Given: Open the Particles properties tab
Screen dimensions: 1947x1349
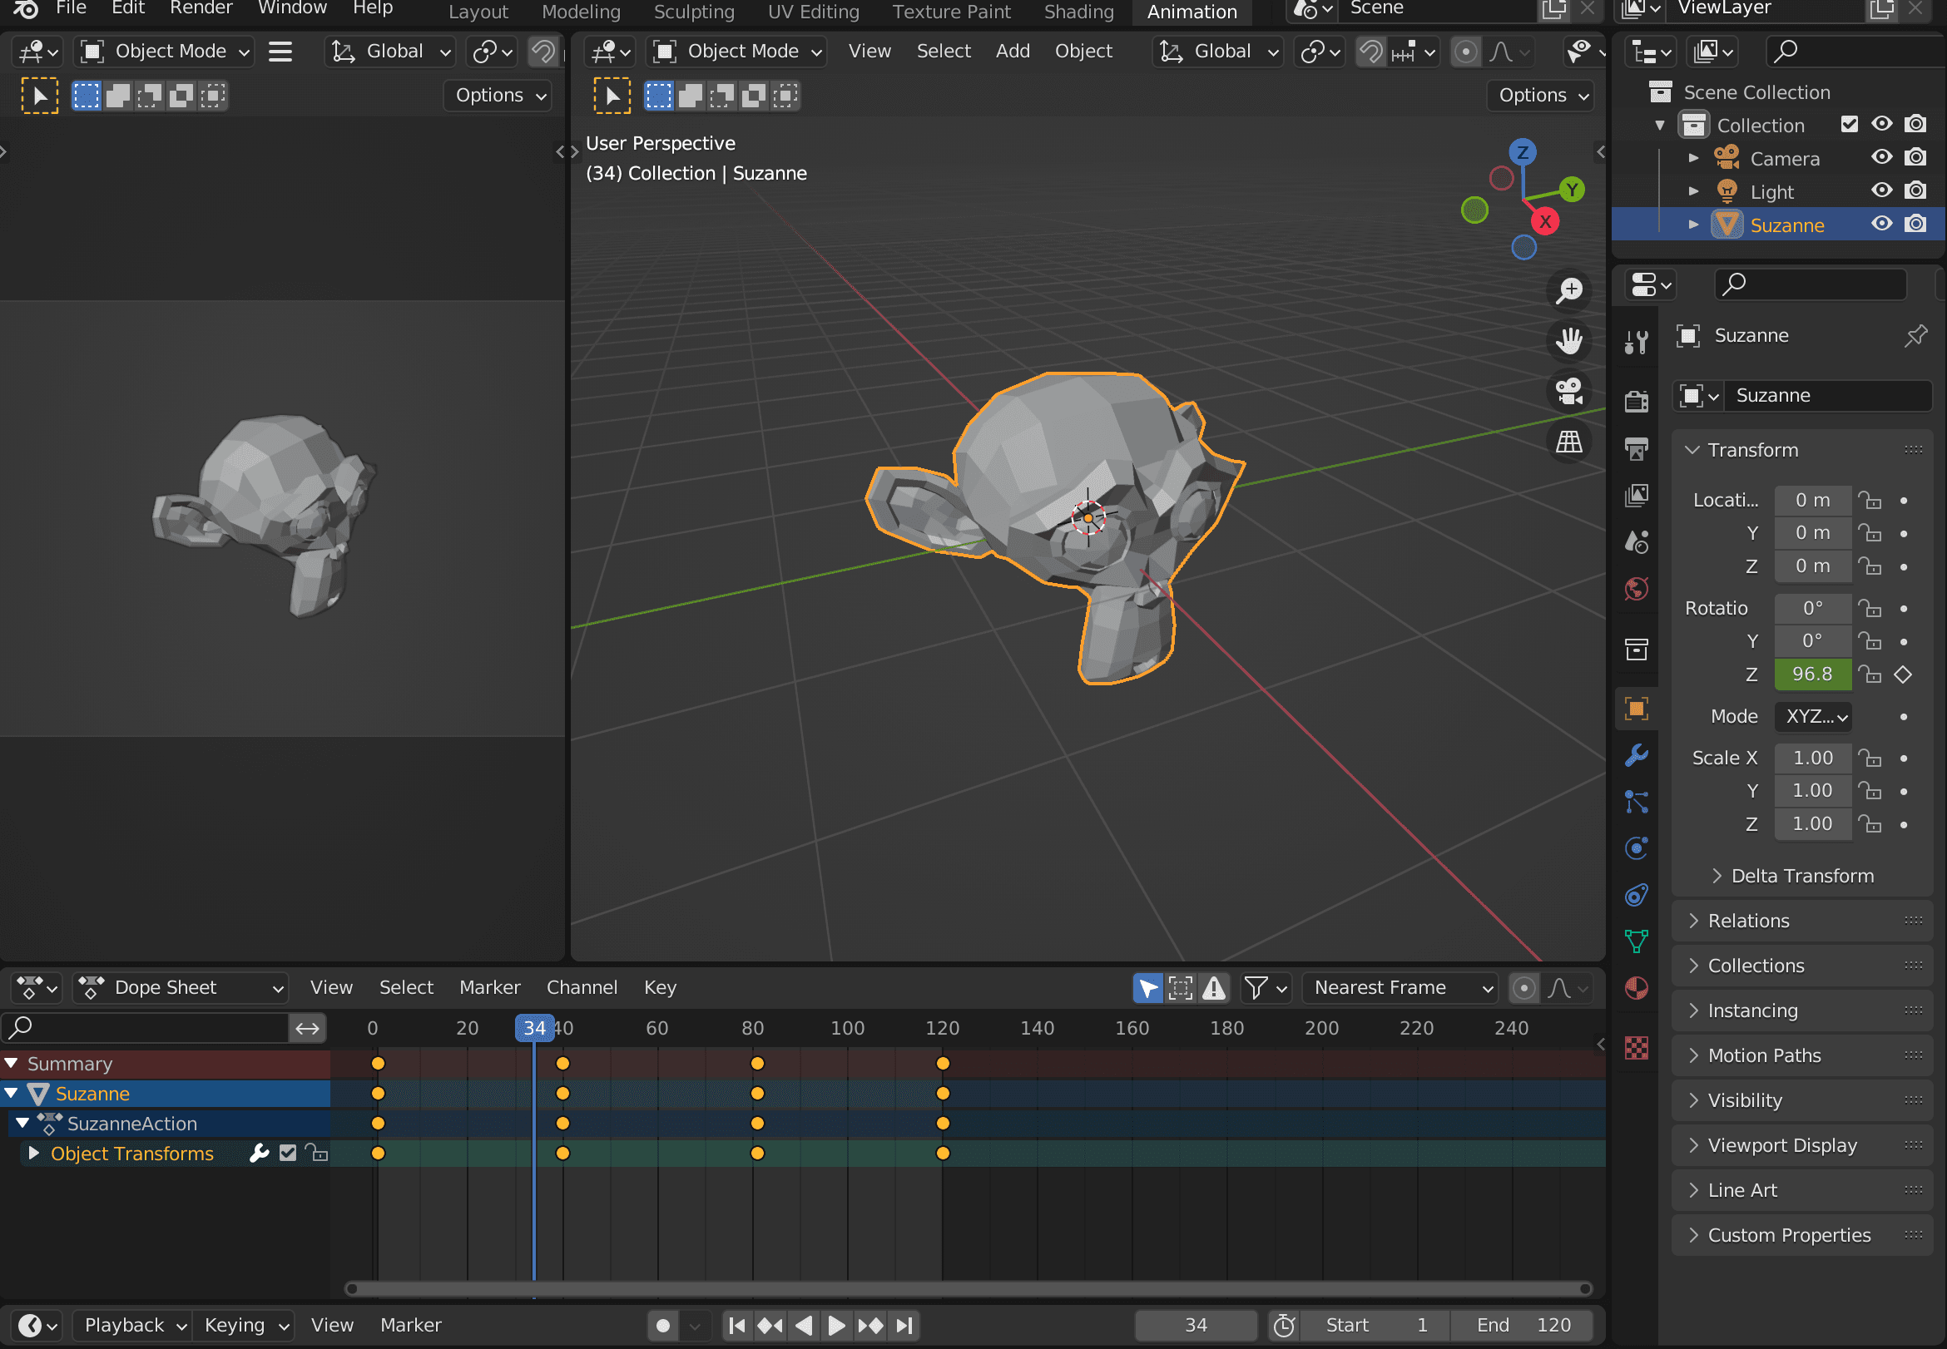Looking at the screenshot, I should [1636, 801].
